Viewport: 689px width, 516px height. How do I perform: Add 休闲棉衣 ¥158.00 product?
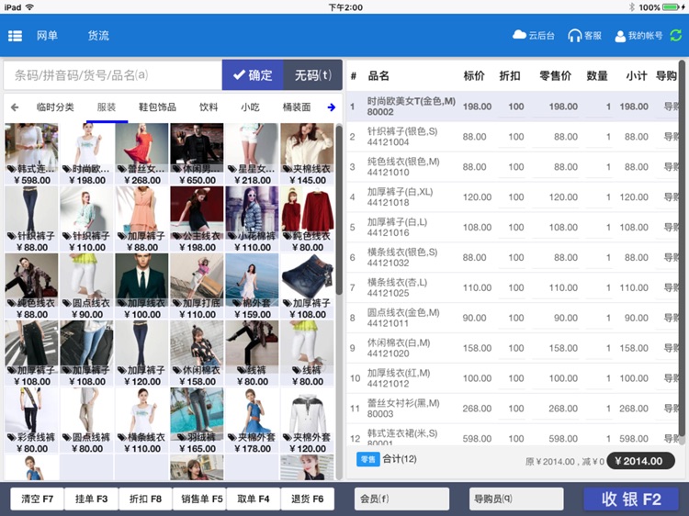pos(197,353)
